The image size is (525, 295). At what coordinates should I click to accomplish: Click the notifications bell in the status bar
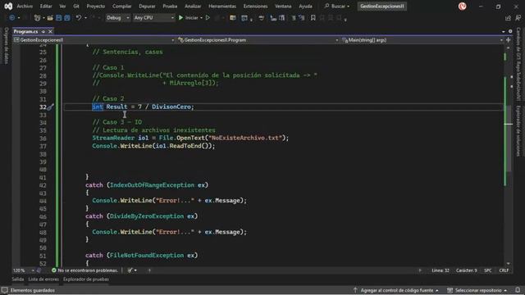[518, 290]
